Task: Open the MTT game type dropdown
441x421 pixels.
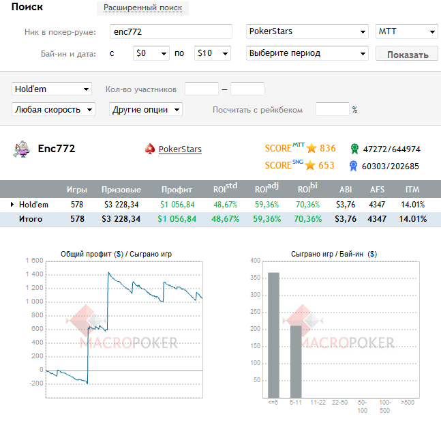Action: pos(407,31)
